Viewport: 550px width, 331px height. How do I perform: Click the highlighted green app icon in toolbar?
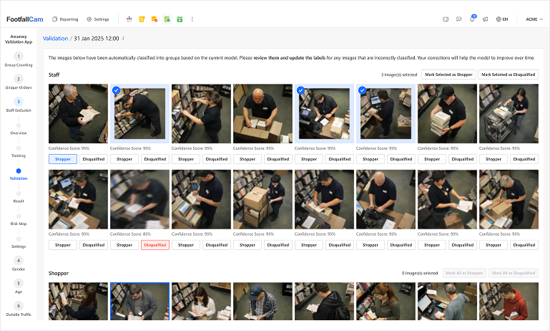[167, 19]
